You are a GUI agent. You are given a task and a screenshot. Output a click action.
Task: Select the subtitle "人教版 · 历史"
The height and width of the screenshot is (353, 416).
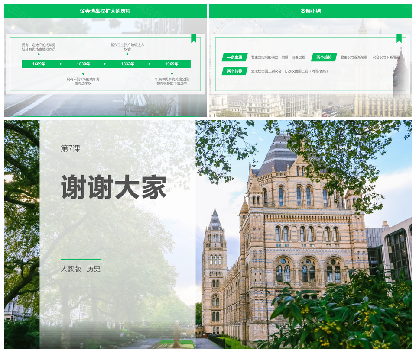pyautogui.click(x=81, y=269)
